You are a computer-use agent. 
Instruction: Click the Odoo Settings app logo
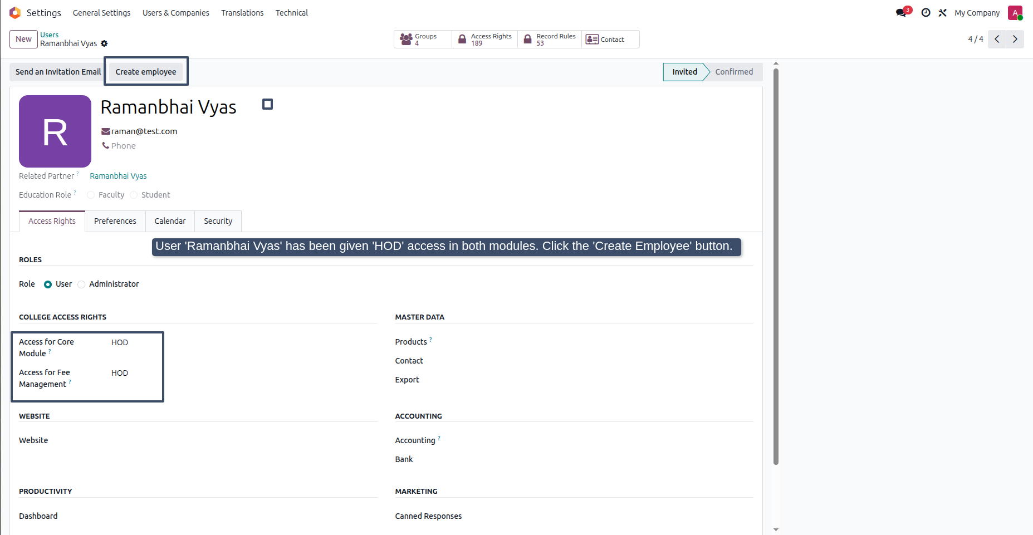(x=15, y=12)
